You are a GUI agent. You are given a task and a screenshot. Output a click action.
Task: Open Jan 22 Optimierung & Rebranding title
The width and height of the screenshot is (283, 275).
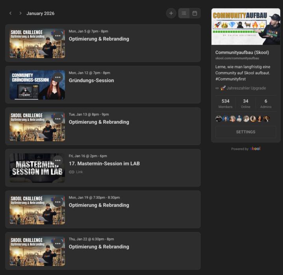pyautogui.click(x=99, y=247)
